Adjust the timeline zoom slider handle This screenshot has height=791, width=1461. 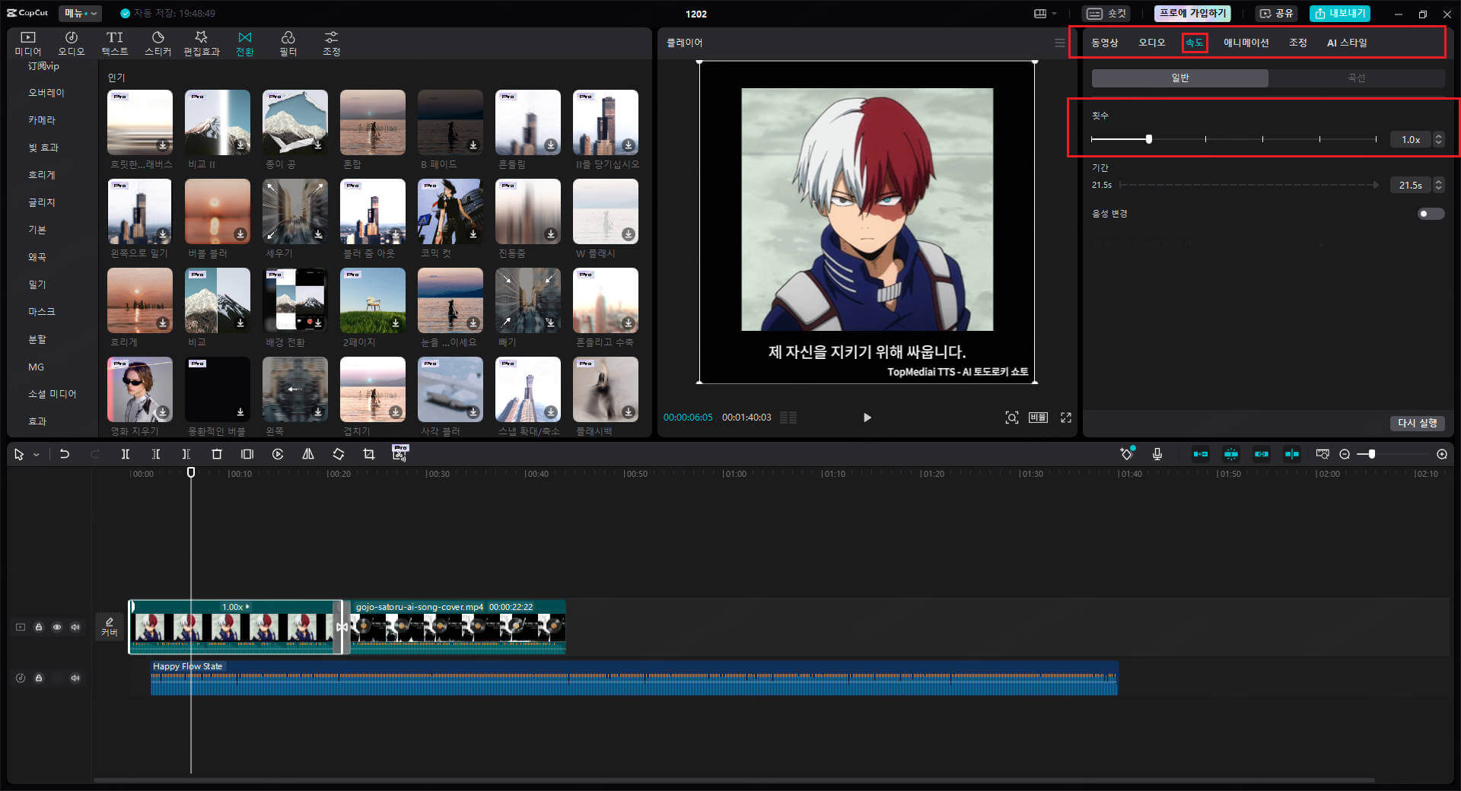point(1371,454)
